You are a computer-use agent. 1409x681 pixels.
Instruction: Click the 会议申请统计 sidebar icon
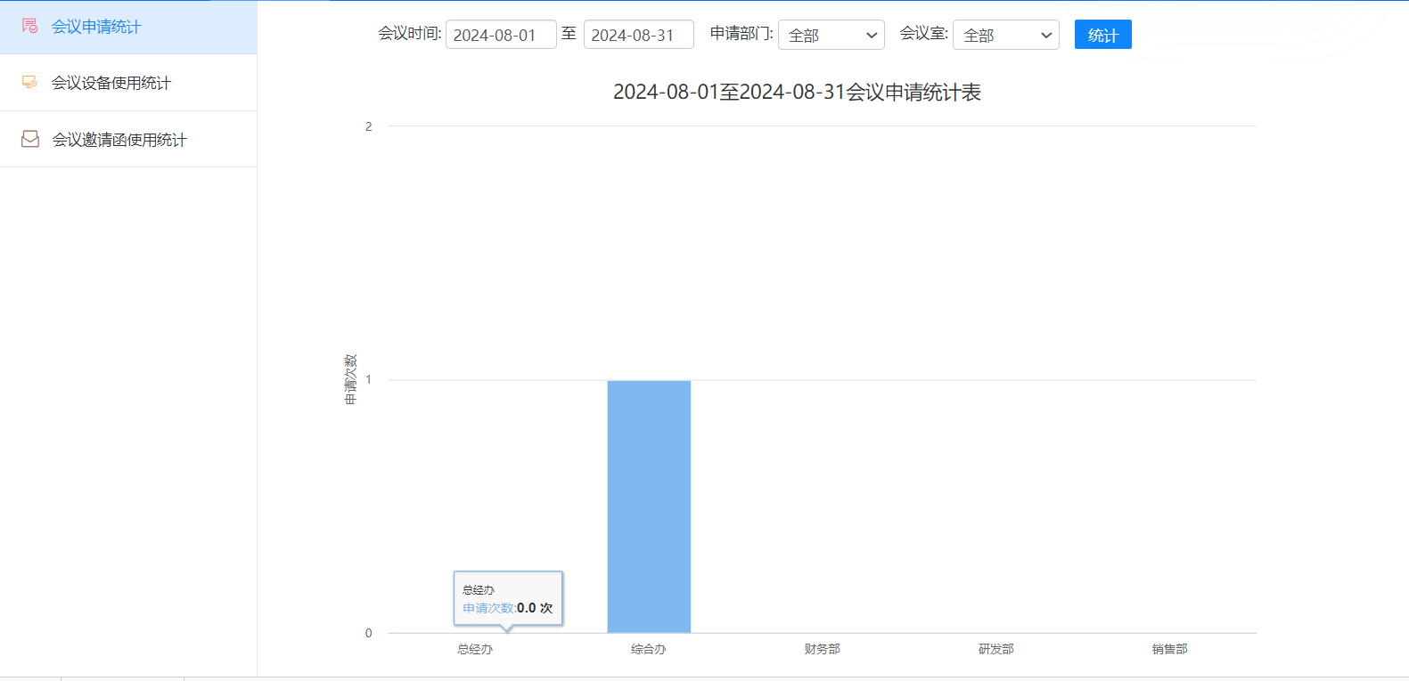coord(29,27)
